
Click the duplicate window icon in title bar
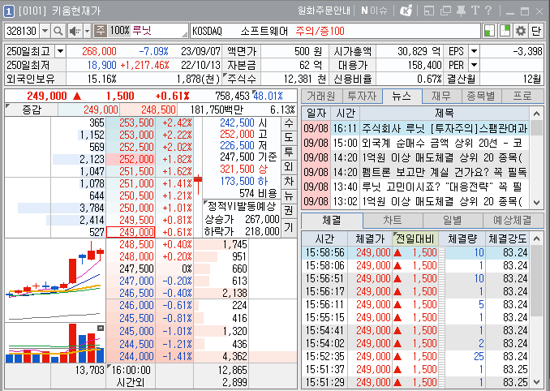point(445,11)
